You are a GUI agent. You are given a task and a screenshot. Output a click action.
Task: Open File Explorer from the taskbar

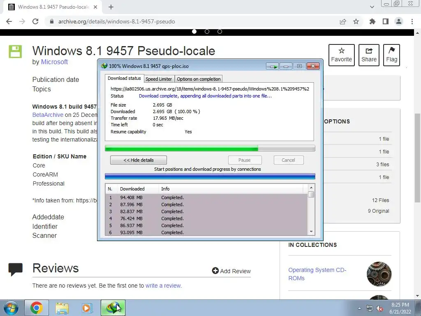[62, 308]
